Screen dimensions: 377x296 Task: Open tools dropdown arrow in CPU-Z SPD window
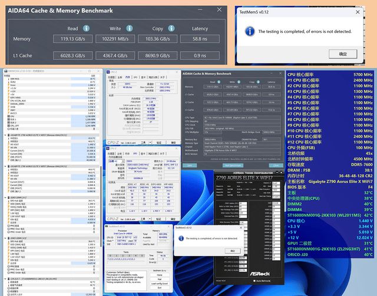point(150,219)
